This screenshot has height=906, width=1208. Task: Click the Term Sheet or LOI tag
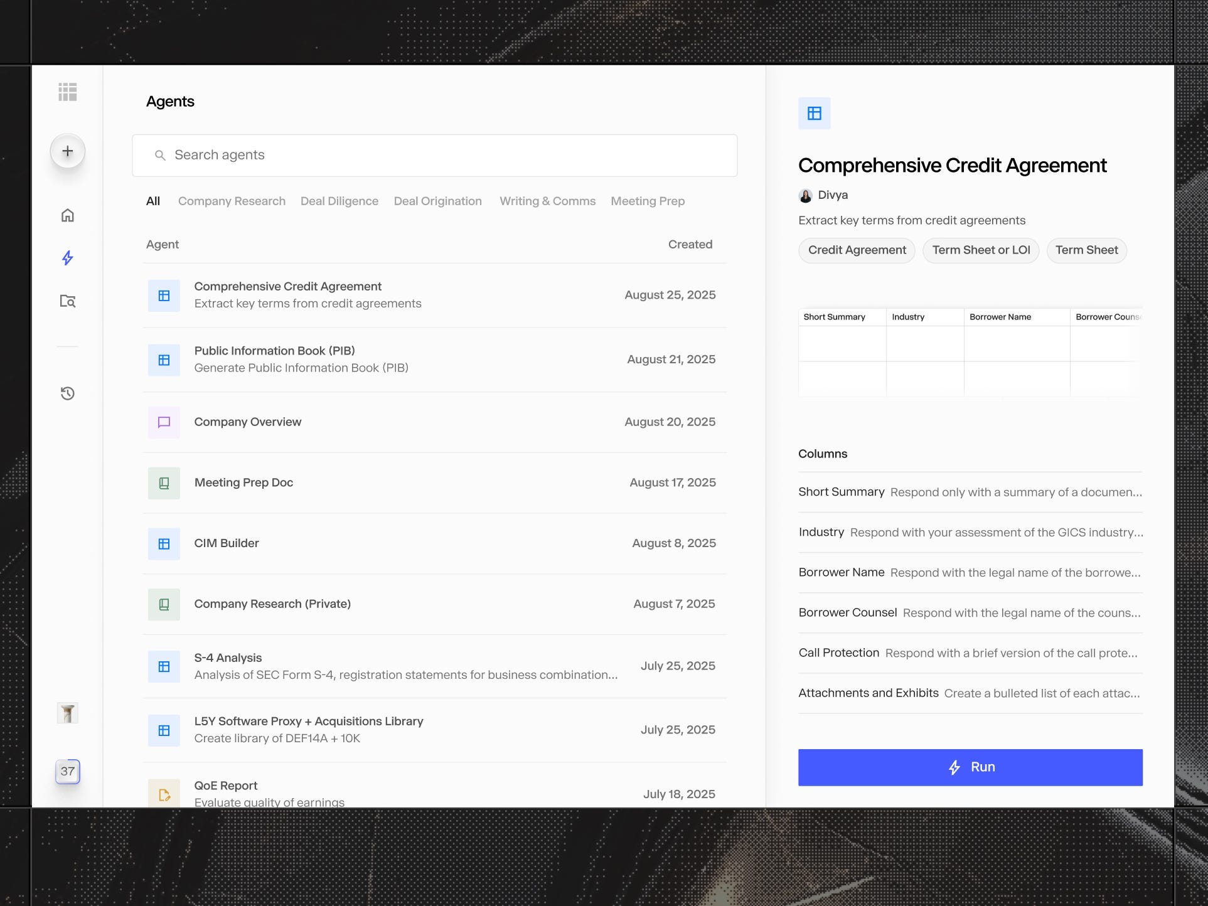point(980,250)
